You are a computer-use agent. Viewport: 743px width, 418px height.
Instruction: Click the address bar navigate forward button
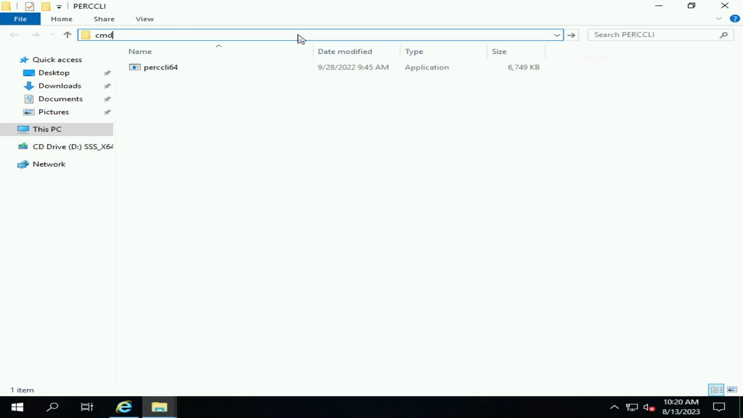571,35
